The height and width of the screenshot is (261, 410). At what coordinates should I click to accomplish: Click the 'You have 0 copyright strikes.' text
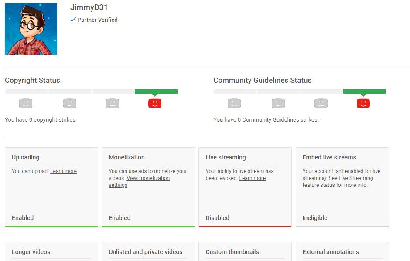coord(41,120)
